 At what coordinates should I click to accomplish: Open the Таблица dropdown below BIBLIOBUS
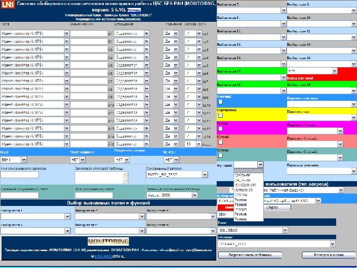coord(277,244)
